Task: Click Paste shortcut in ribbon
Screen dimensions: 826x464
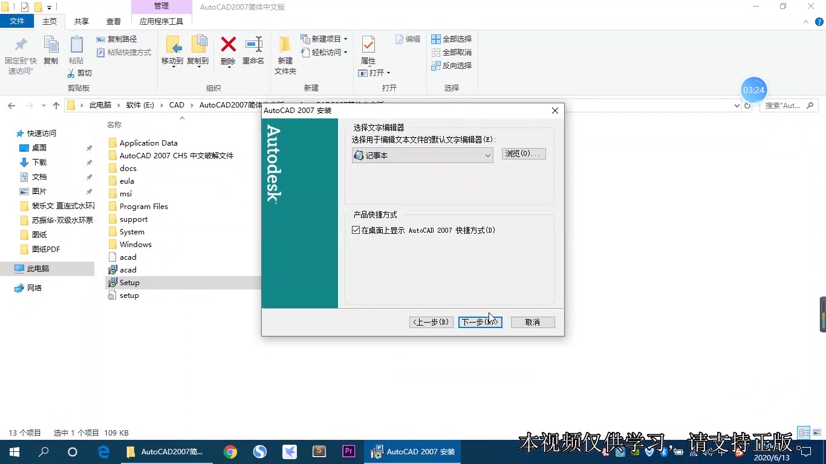Action: (124, 53)
